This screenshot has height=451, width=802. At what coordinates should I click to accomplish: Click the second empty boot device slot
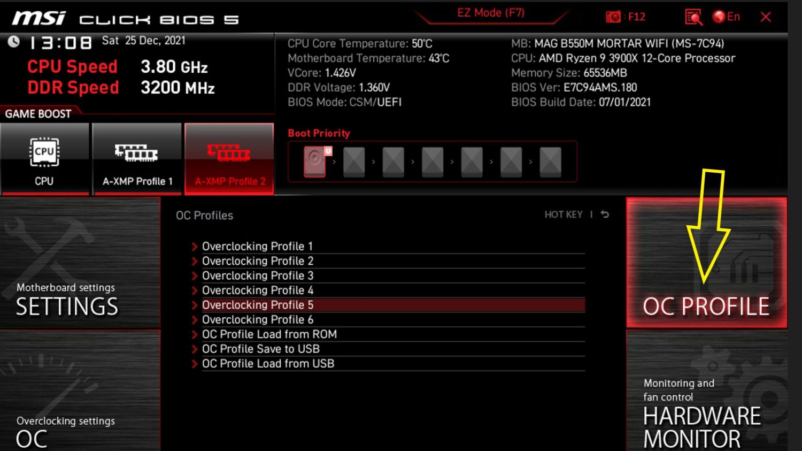point(393,161)
